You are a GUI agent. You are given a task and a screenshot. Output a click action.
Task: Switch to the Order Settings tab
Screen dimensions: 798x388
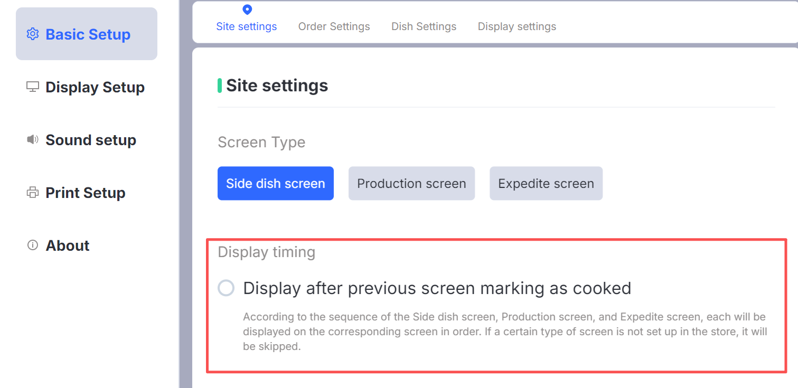(x=334, y=26)
